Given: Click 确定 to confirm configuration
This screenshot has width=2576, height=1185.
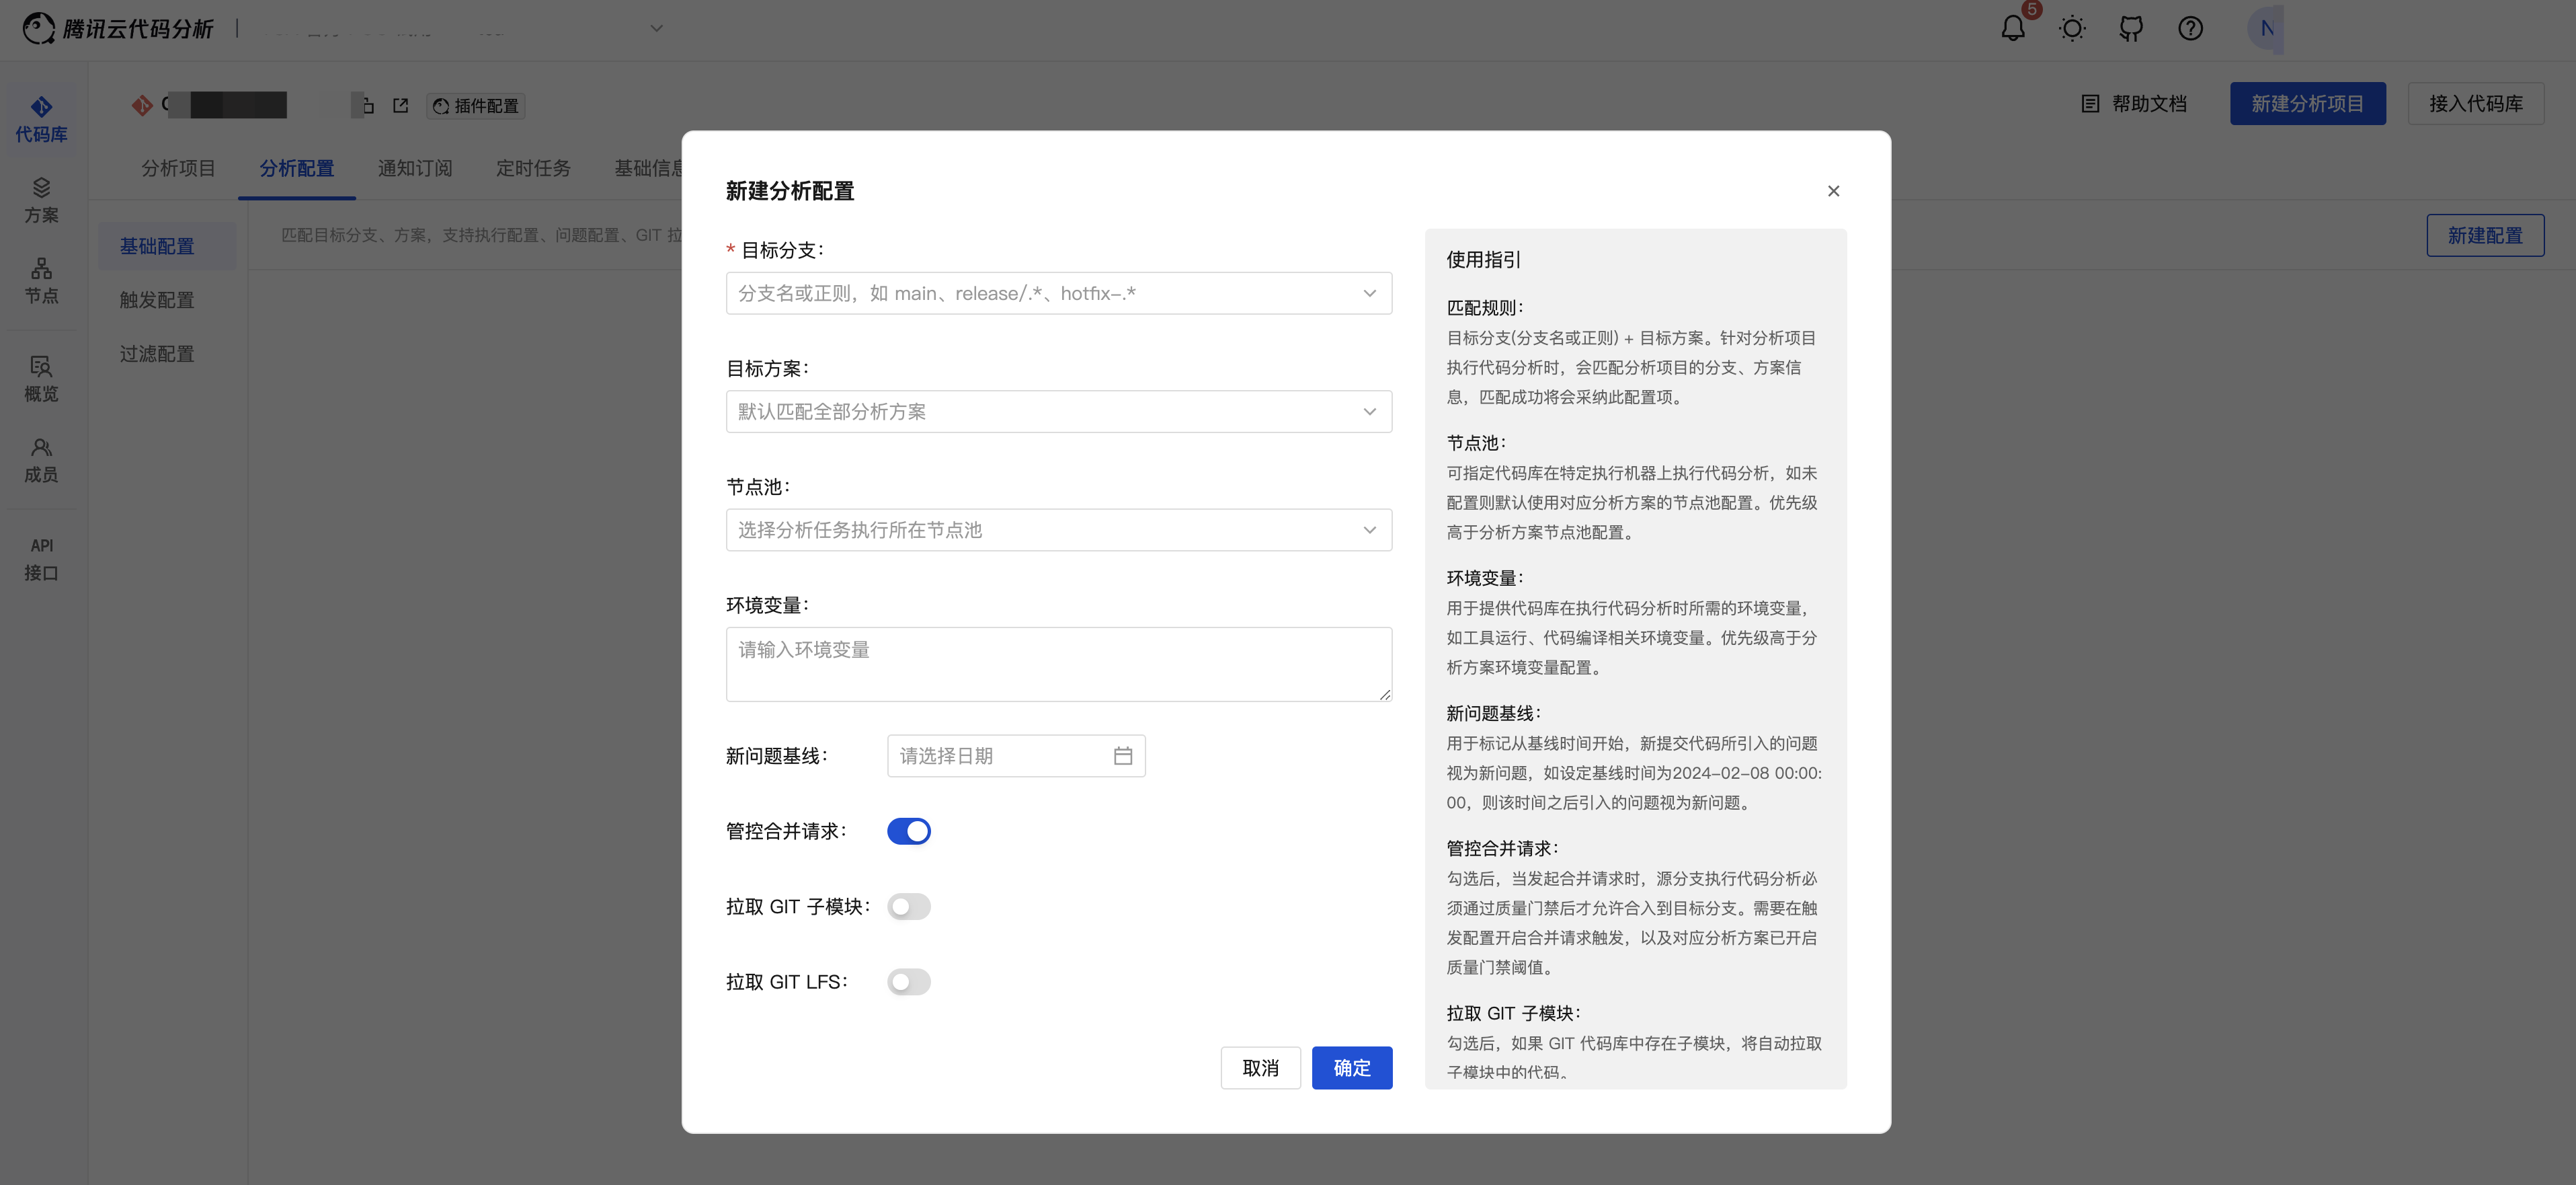Looking at the screenshot, I should pos(1352,1068).
